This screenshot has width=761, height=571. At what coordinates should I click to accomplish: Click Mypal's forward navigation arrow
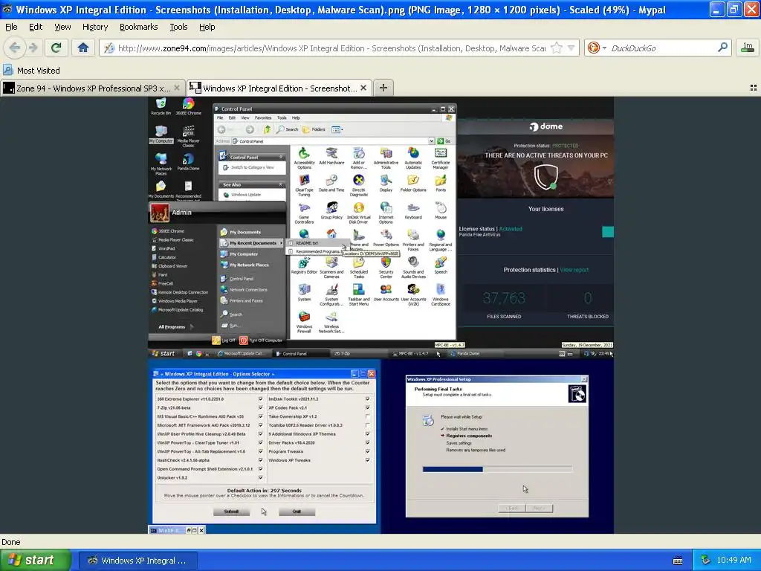(x=33, y=48)
